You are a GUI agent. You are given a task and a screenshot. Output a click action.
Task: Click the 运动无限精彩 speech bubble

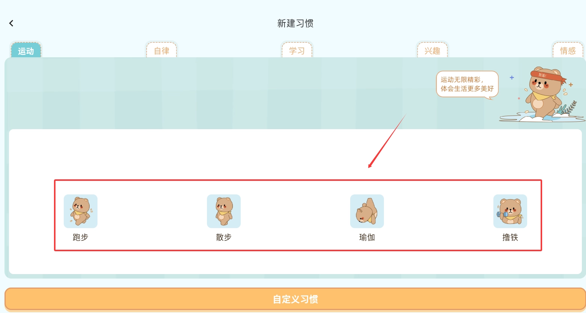[x=468, y=85]
